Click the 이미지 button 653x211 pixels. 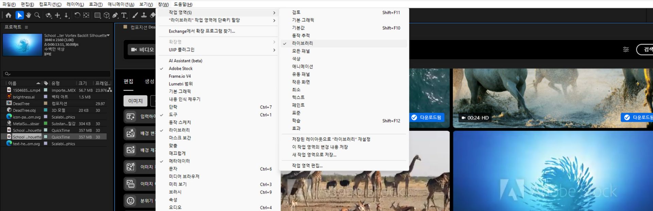[x=135, y=101]
